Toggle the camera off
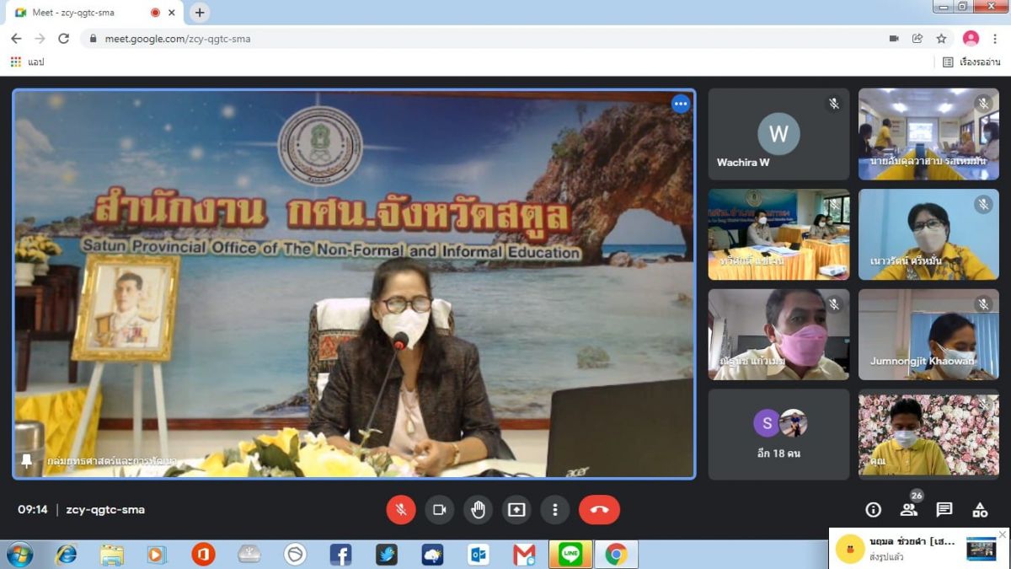This screenshot has height=569, width=1011. tap(439, 510)
